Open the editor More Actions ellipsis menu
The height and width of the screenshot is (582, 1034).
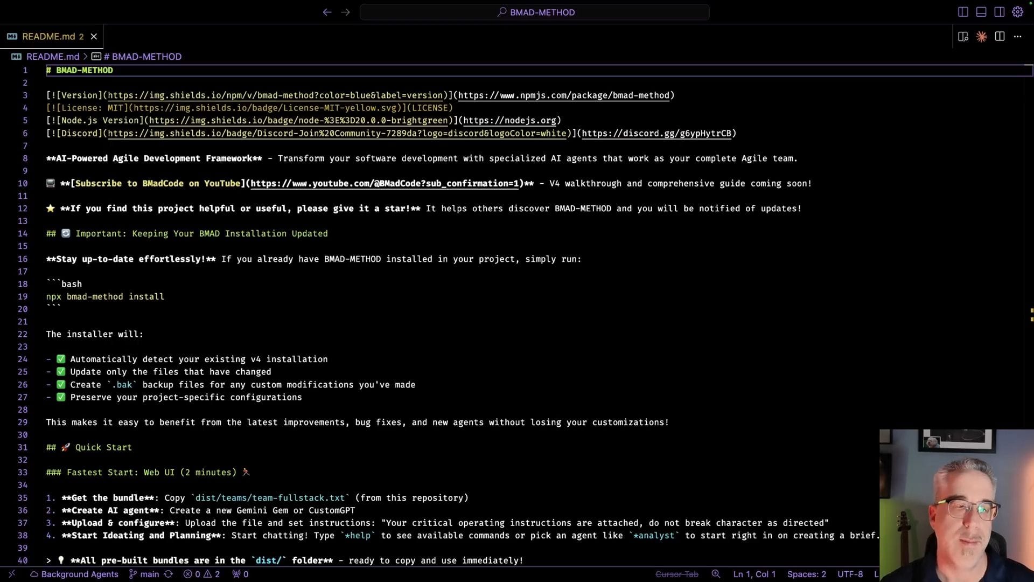coord(1017,36)
